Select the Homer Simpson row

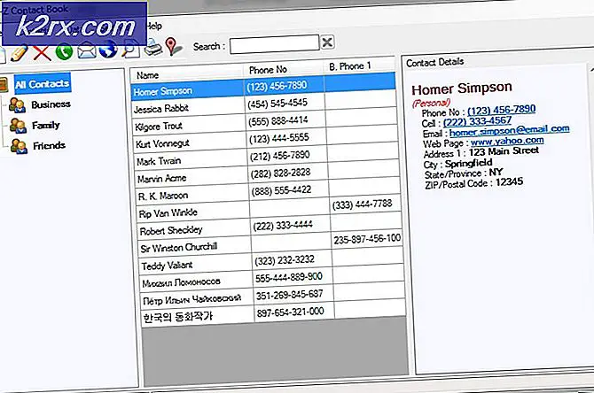pos(263,86)
